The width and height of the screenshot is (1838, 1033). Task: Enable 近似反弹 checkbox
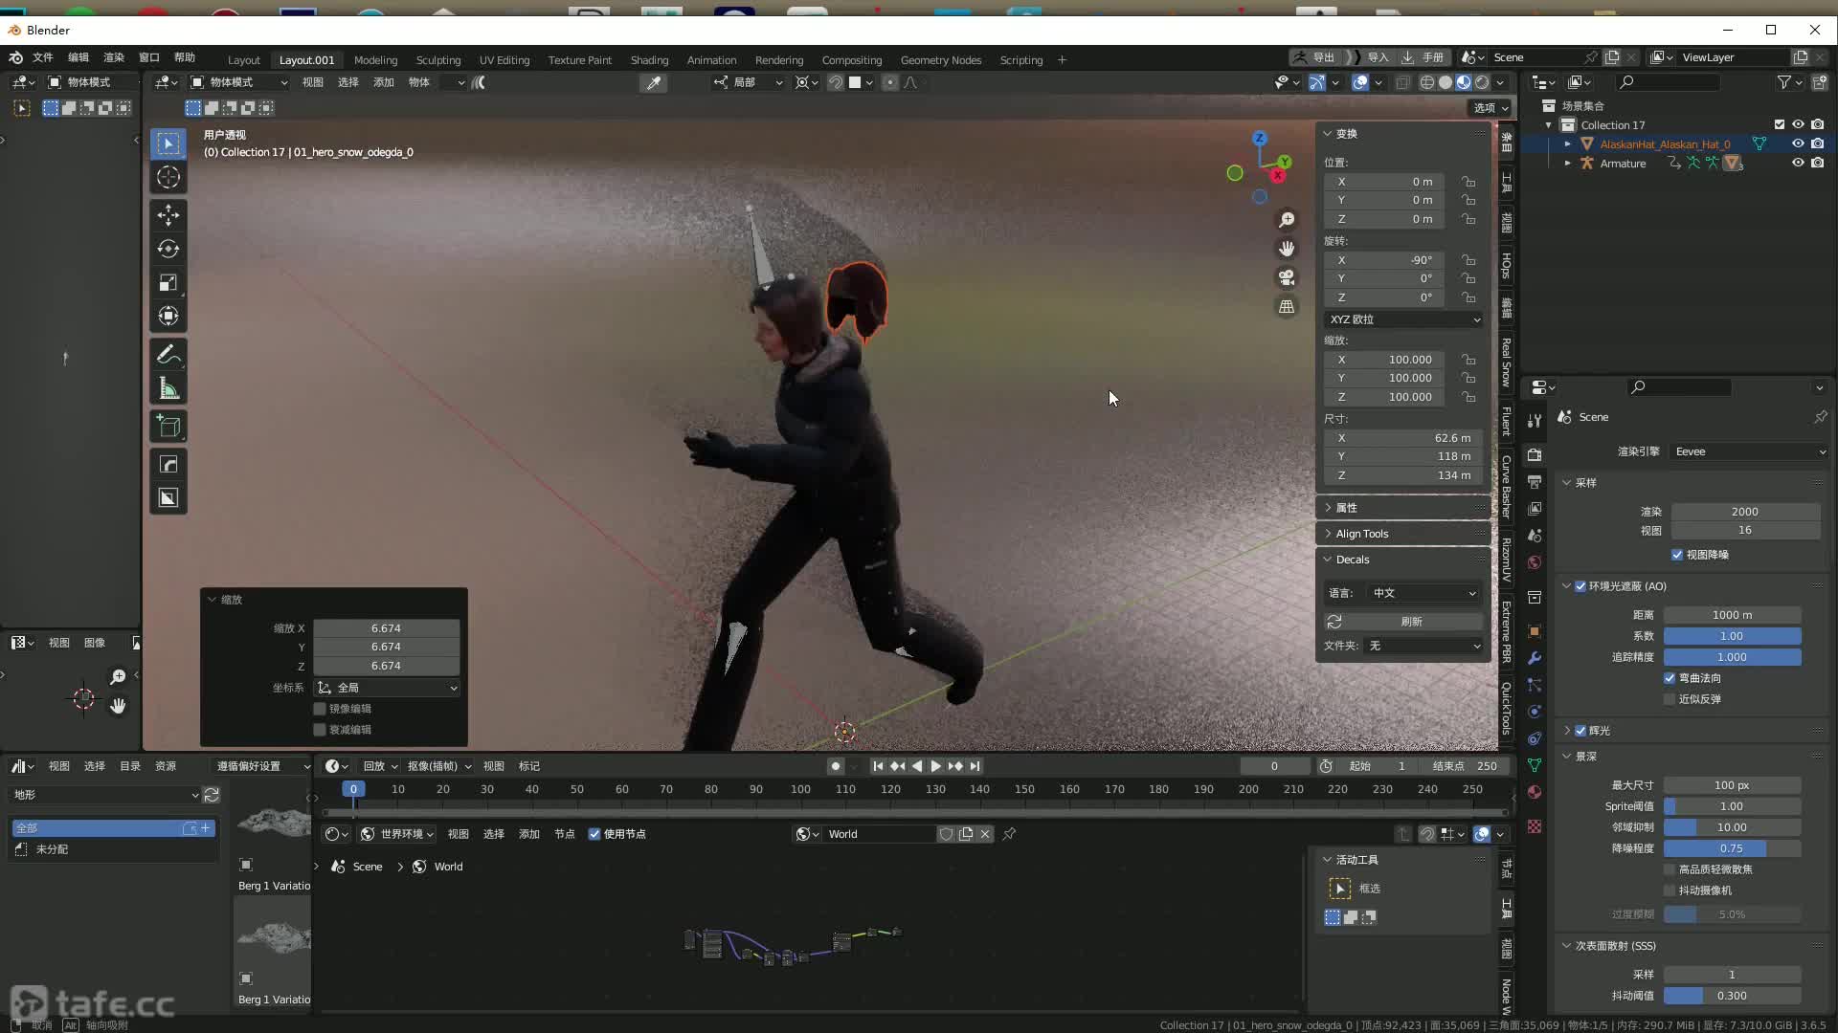tap(1670, 699)
